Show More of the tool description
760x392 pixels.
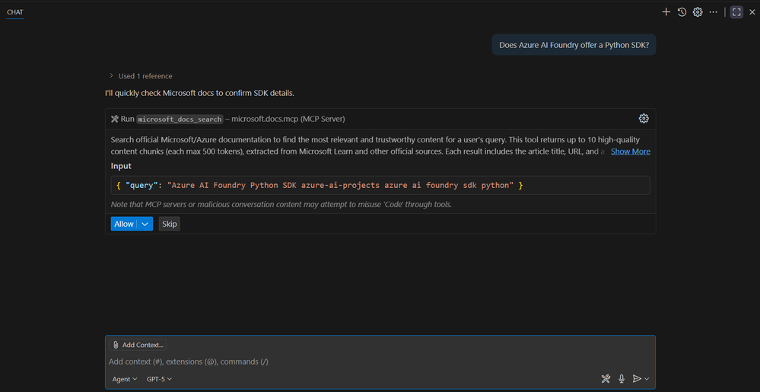click(x=630, y=151)
